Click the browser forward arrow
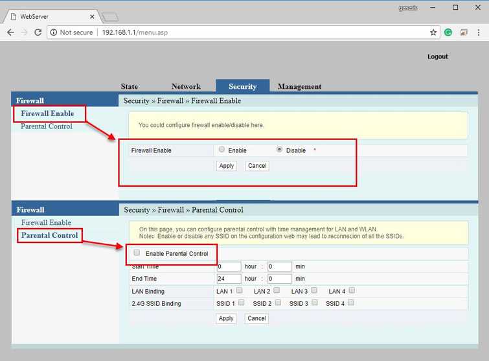 tap(24, 32)
